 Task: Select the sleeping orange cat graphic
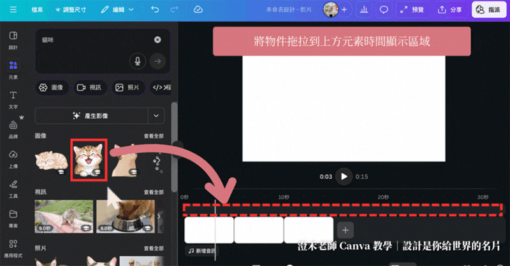pyautogui.click(x=51, y=161)
